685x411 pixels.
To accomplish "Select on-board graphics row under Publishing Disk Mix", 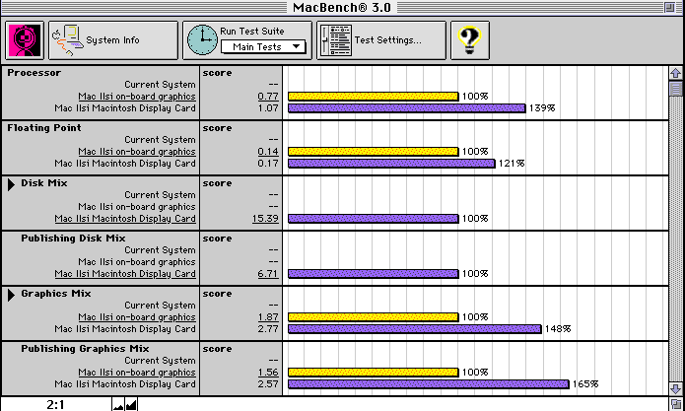I will pos(137,262).
